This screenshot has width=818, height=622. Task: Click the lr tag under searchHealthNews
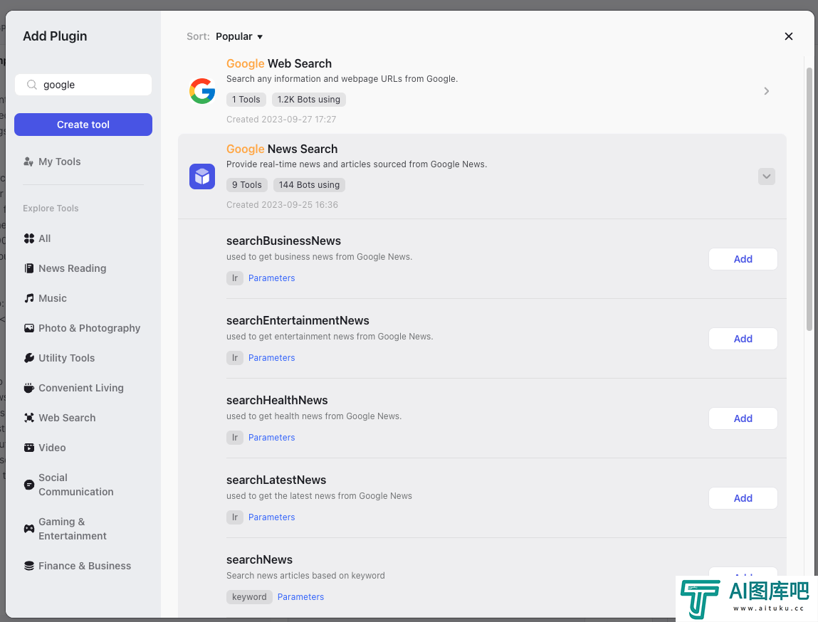(235, 438)
